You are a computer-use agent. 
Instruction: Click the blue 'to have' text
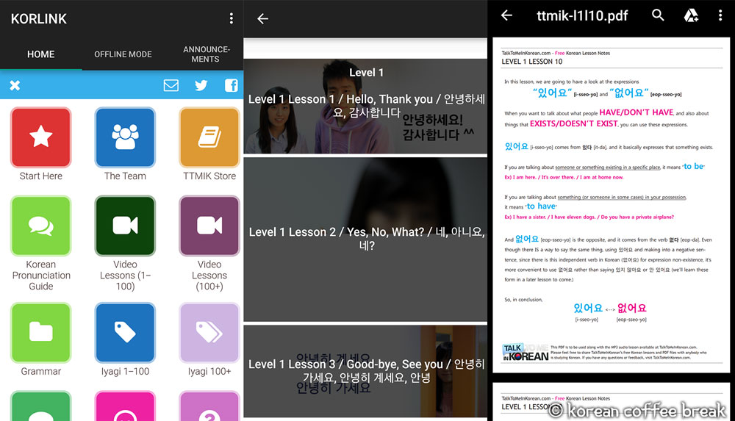[541, 206]
